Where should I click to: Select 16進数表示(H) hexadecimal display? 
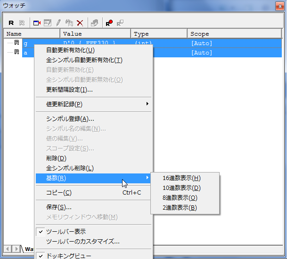coord(181,178)
